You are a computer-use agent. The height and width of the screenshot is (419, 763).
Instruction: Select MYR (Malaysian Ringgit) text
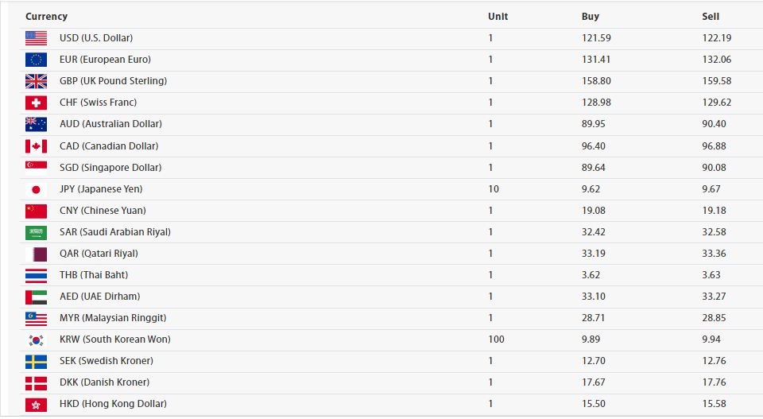tap(113, 318)
